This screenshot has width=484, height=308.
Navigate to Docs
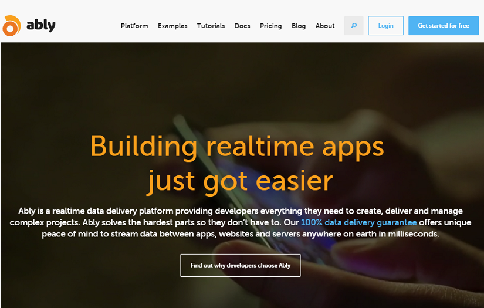(242, 26)
